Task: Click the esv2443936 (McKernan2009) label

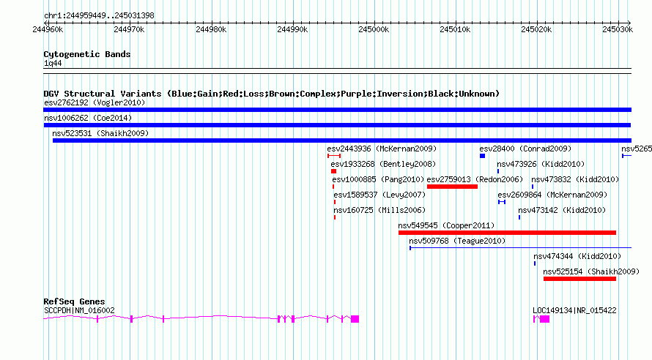Action: 382,149
